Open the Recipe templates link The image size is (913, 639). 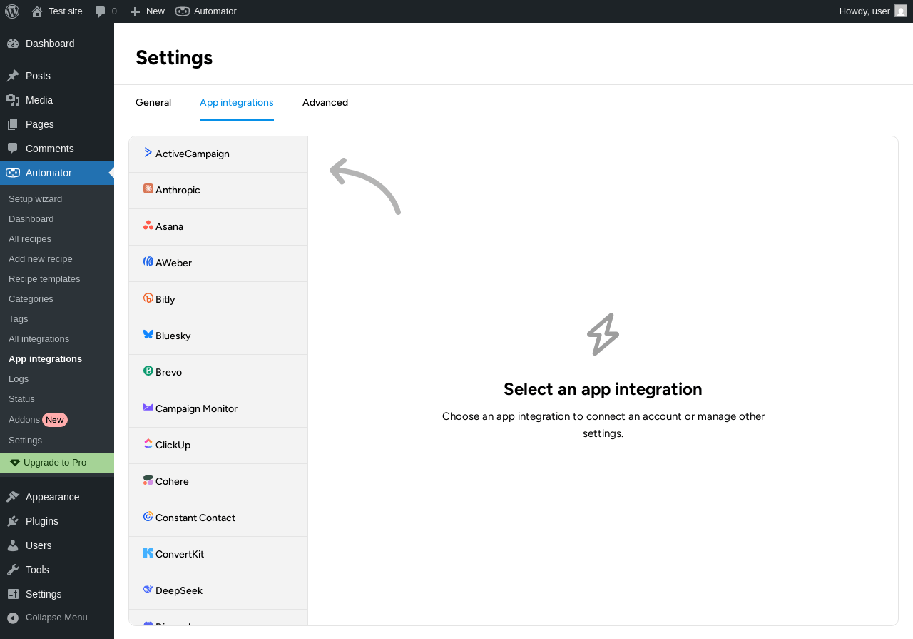[x=44, y=279]
